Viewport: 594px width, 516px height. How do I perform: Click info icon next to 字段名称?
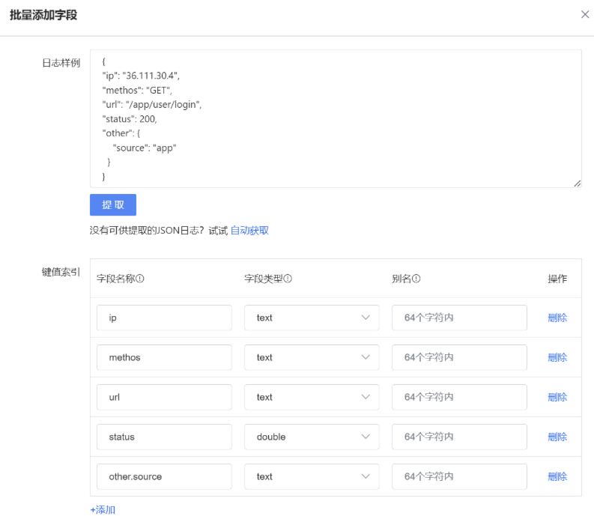[x=140, y=279]
